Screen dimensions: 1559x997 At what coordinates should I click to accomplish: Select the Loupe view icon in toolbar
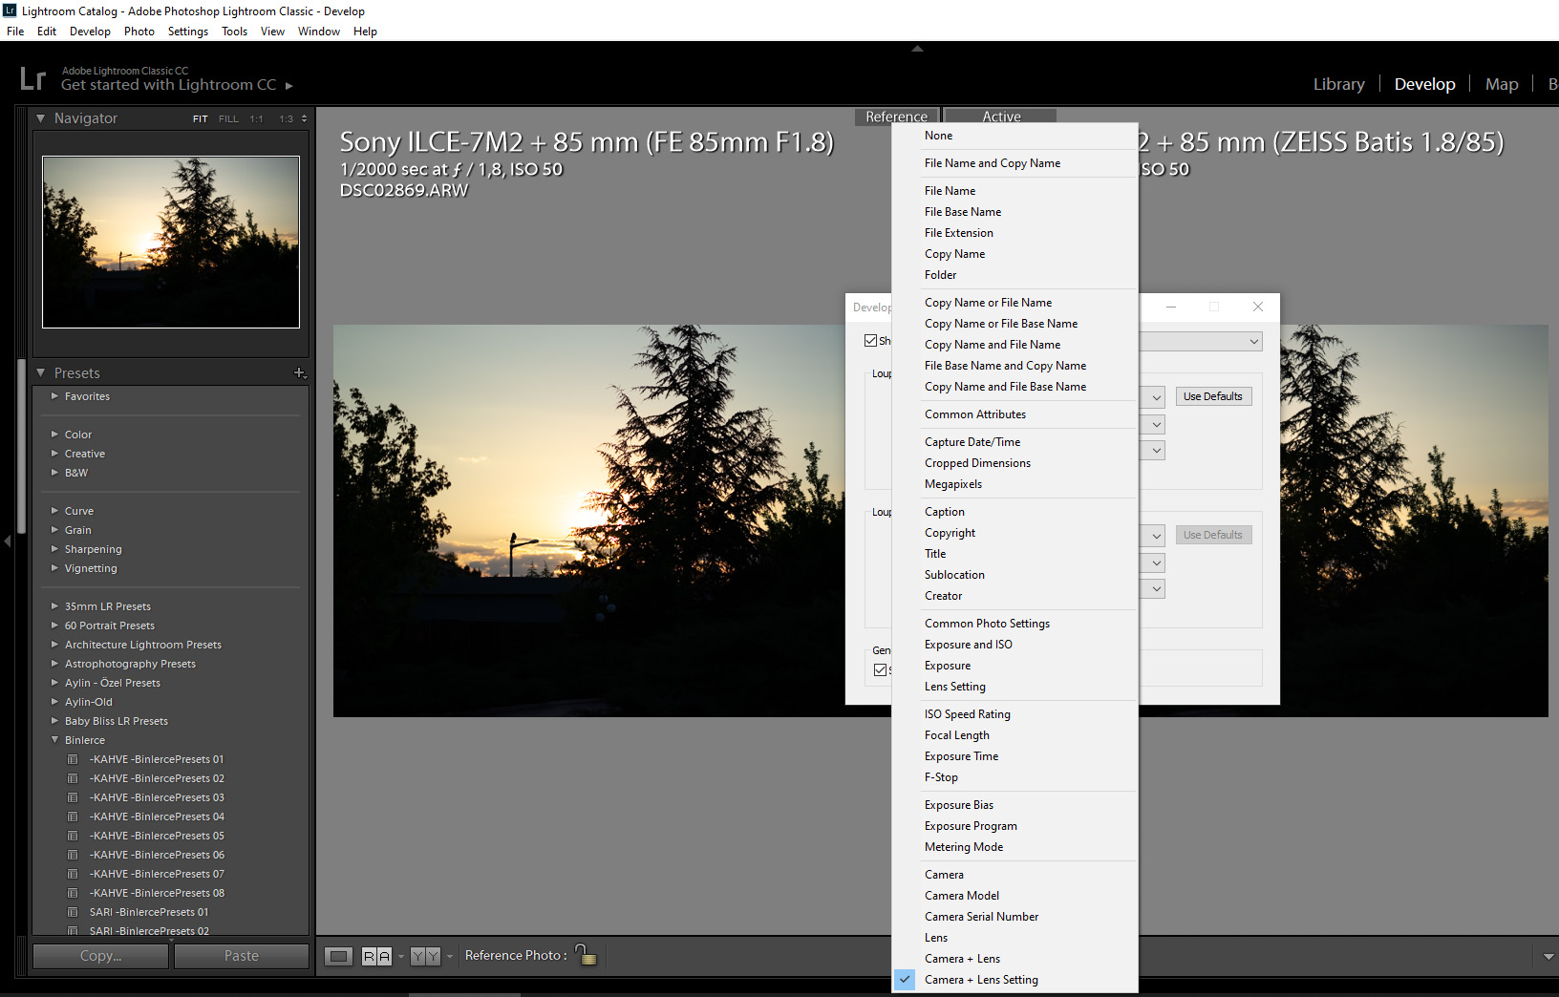tap(339, 956)
